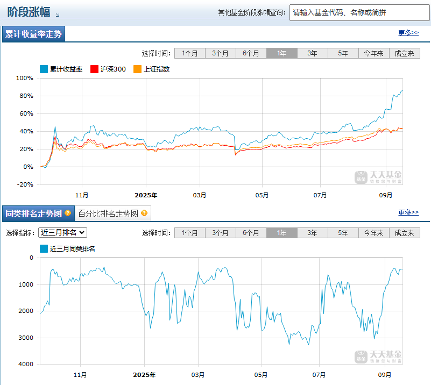The height and width of the screenshot is (385, 431).
Task: Choose 今年来 range for ranking chart
Action: coord(374,233)
